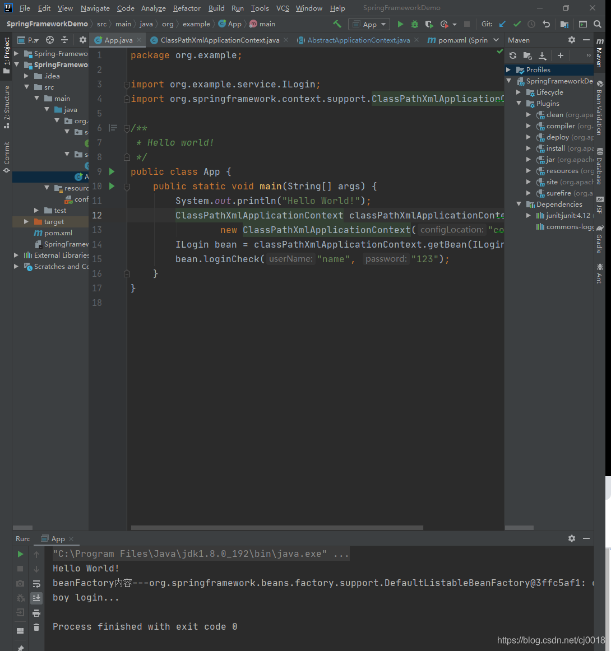Expand External Libraries node
The image size is (611, 651).
point(16,255)
